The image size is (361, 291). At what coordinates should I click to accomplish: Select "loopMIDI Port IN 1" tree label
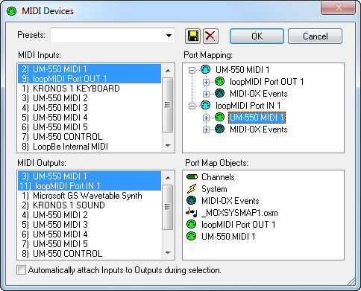248,106
